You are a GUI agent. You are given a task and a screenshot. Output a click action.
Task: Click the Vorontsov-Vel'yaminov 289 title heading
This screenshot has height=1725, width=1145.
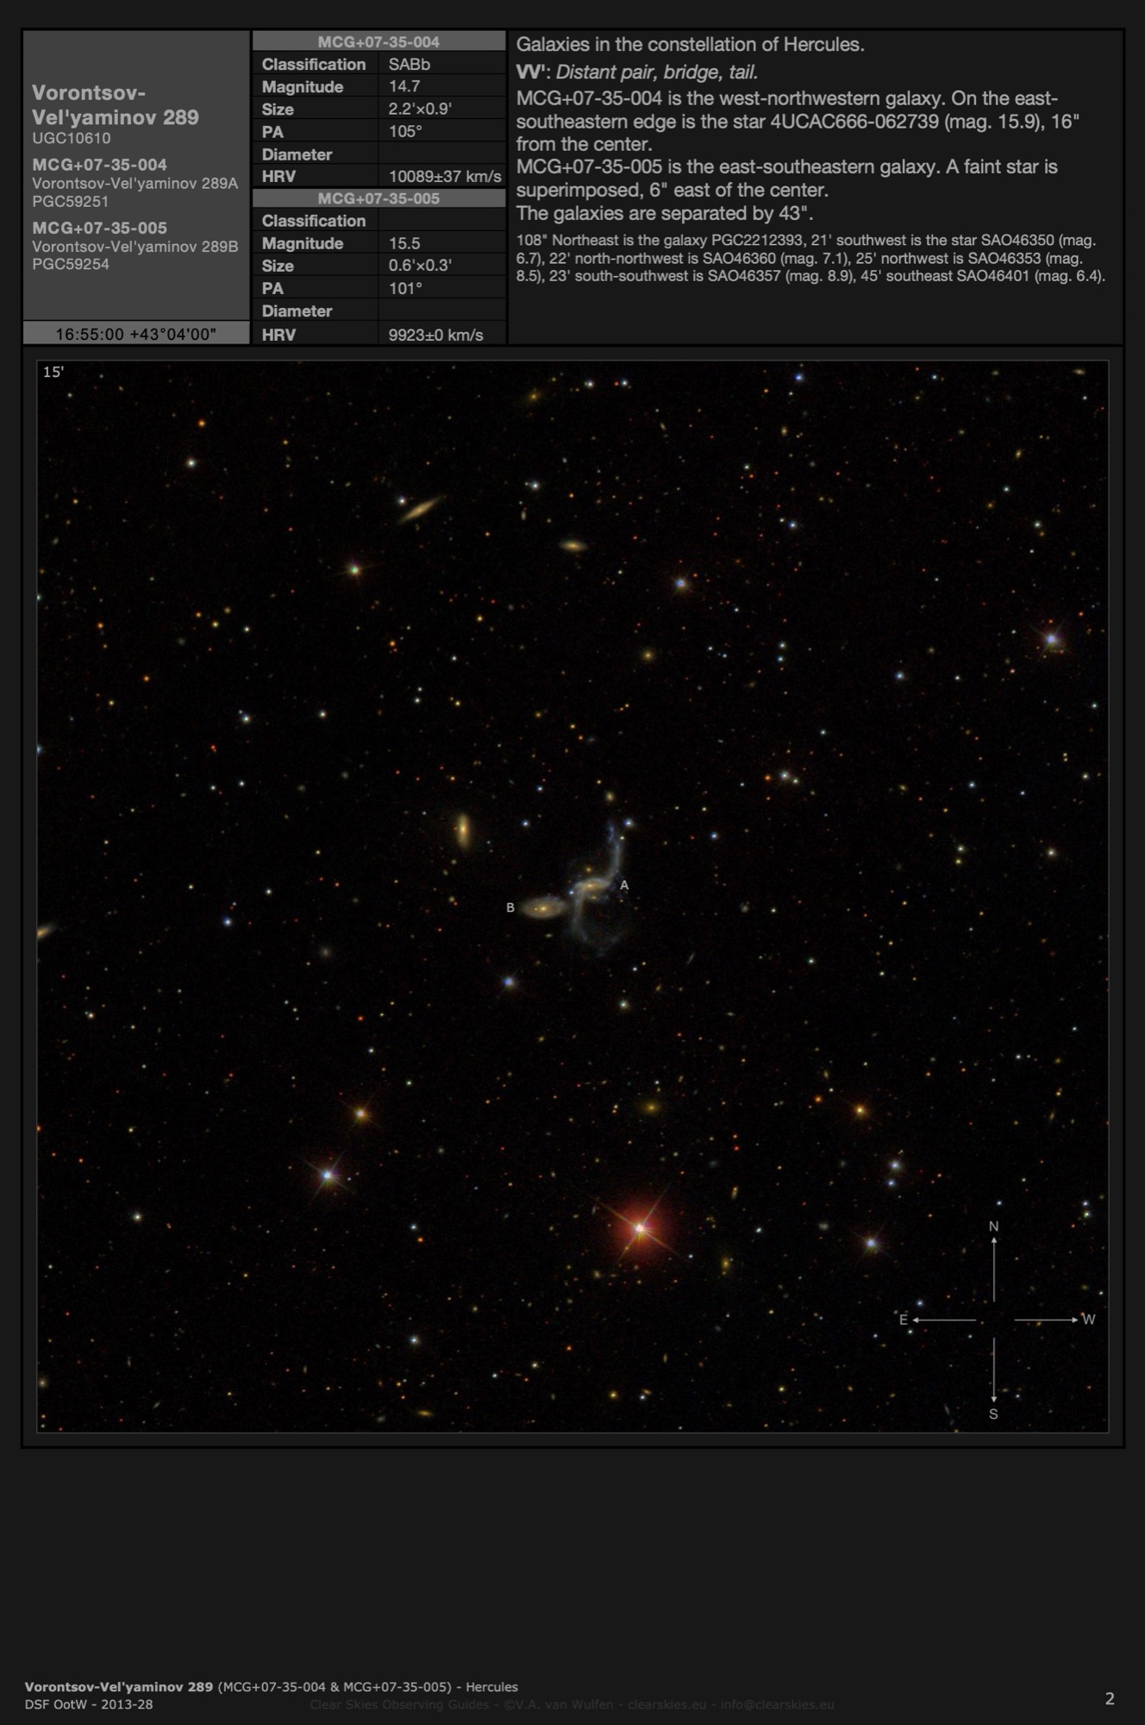[116, 105]
